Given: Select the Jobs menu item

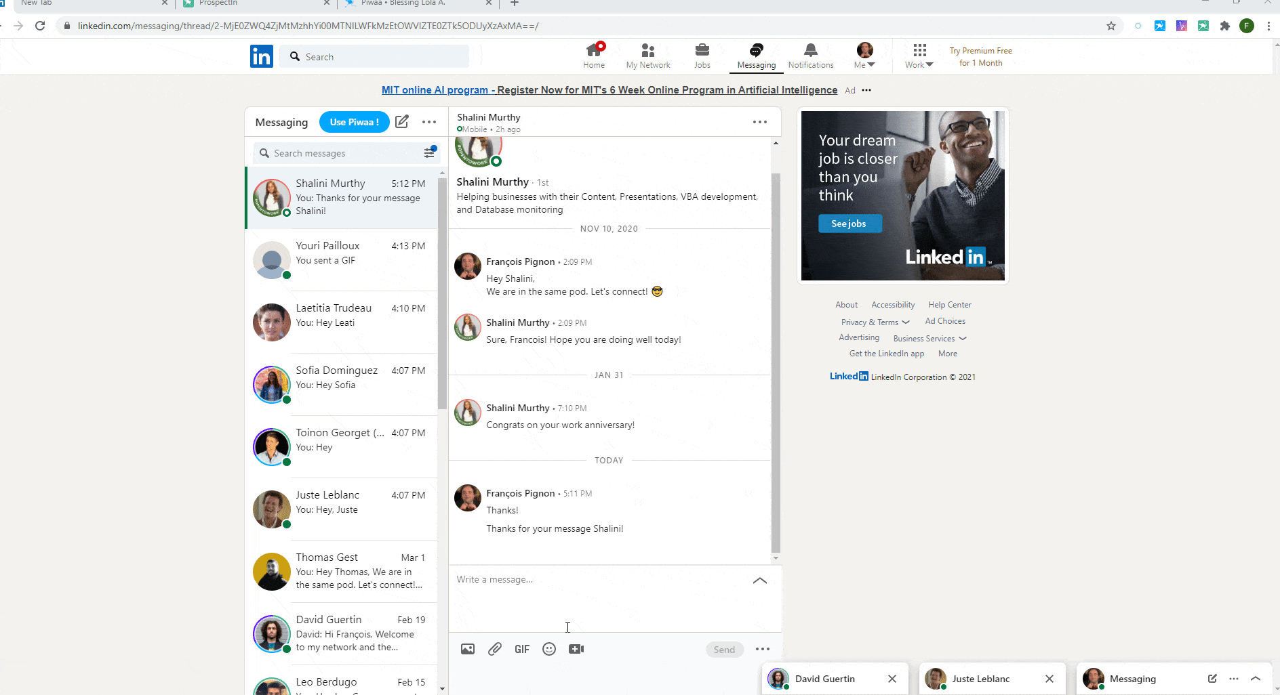Looking at the screenshot, I should (702, 55).
